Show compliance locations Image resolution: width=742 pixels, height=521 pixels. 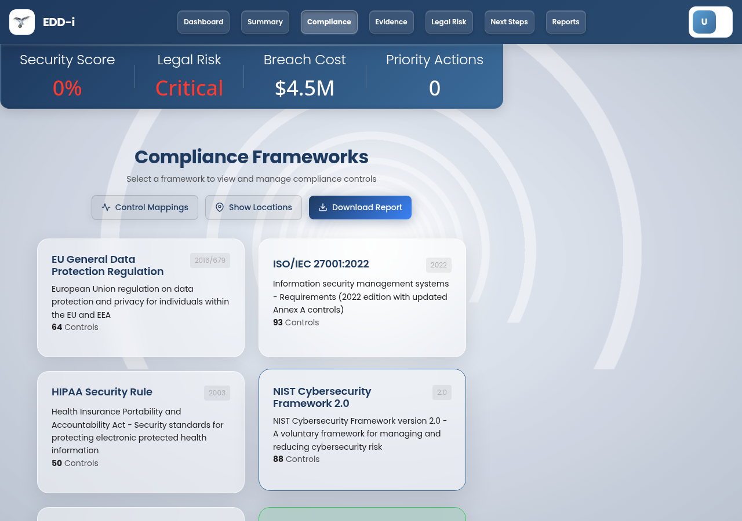pos(253,207)
